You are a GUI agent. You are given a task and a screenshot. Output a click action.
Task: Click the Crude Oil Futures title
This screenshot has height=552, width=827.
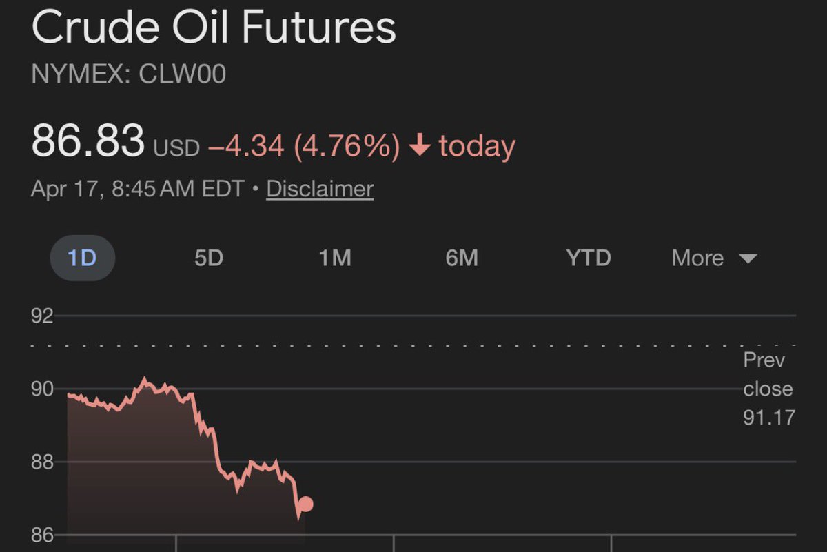click(x=214, y=29)
